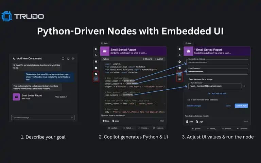Select the success output port of middle node

pos(158,128)
